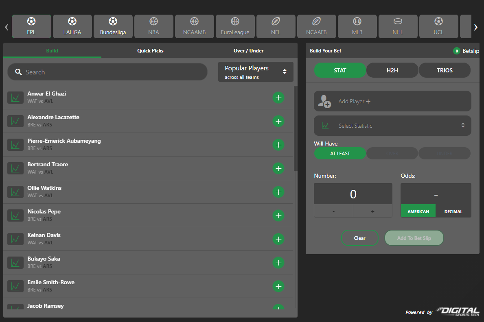This screenshot has width=484, height=322.
Task: Add Emile Smith-Rowe with plus icon
Action: [x=278, y=287]
